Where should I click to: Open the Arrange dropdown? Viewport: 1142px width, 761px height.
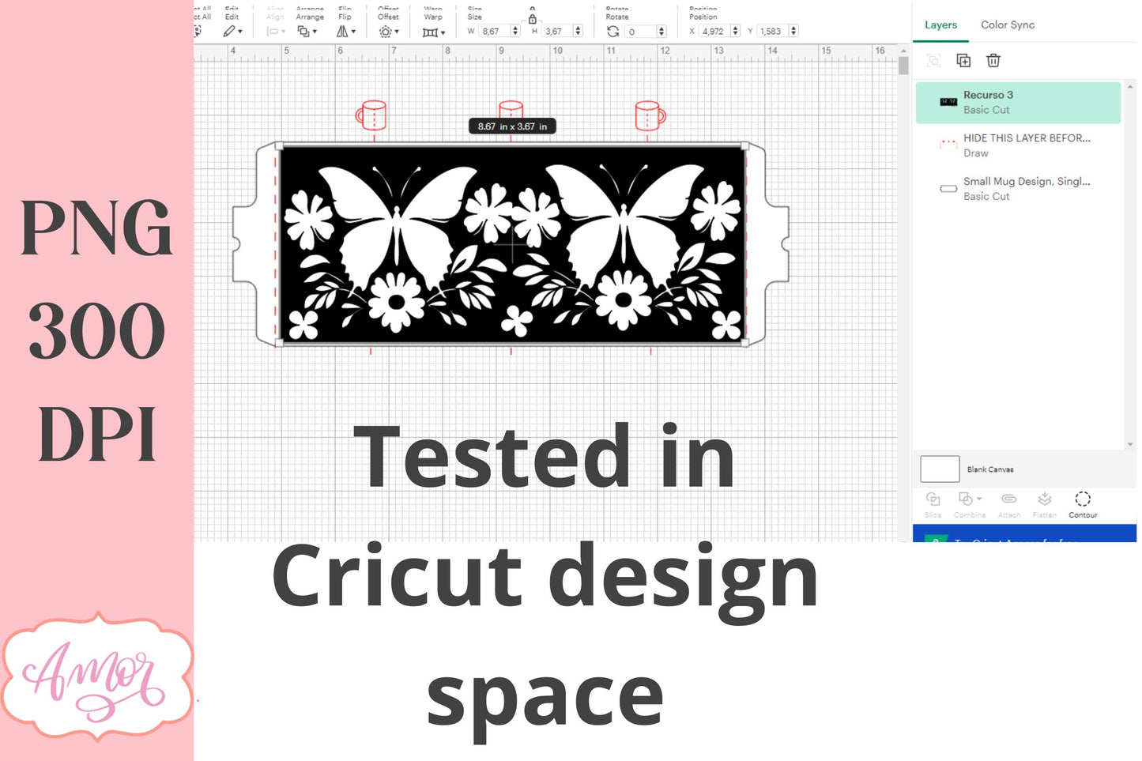[307, 32]
